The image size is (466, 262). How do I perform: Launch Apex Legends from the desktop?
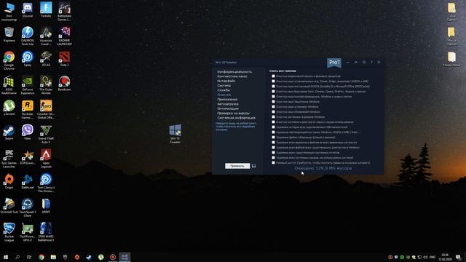click(46, 159)
